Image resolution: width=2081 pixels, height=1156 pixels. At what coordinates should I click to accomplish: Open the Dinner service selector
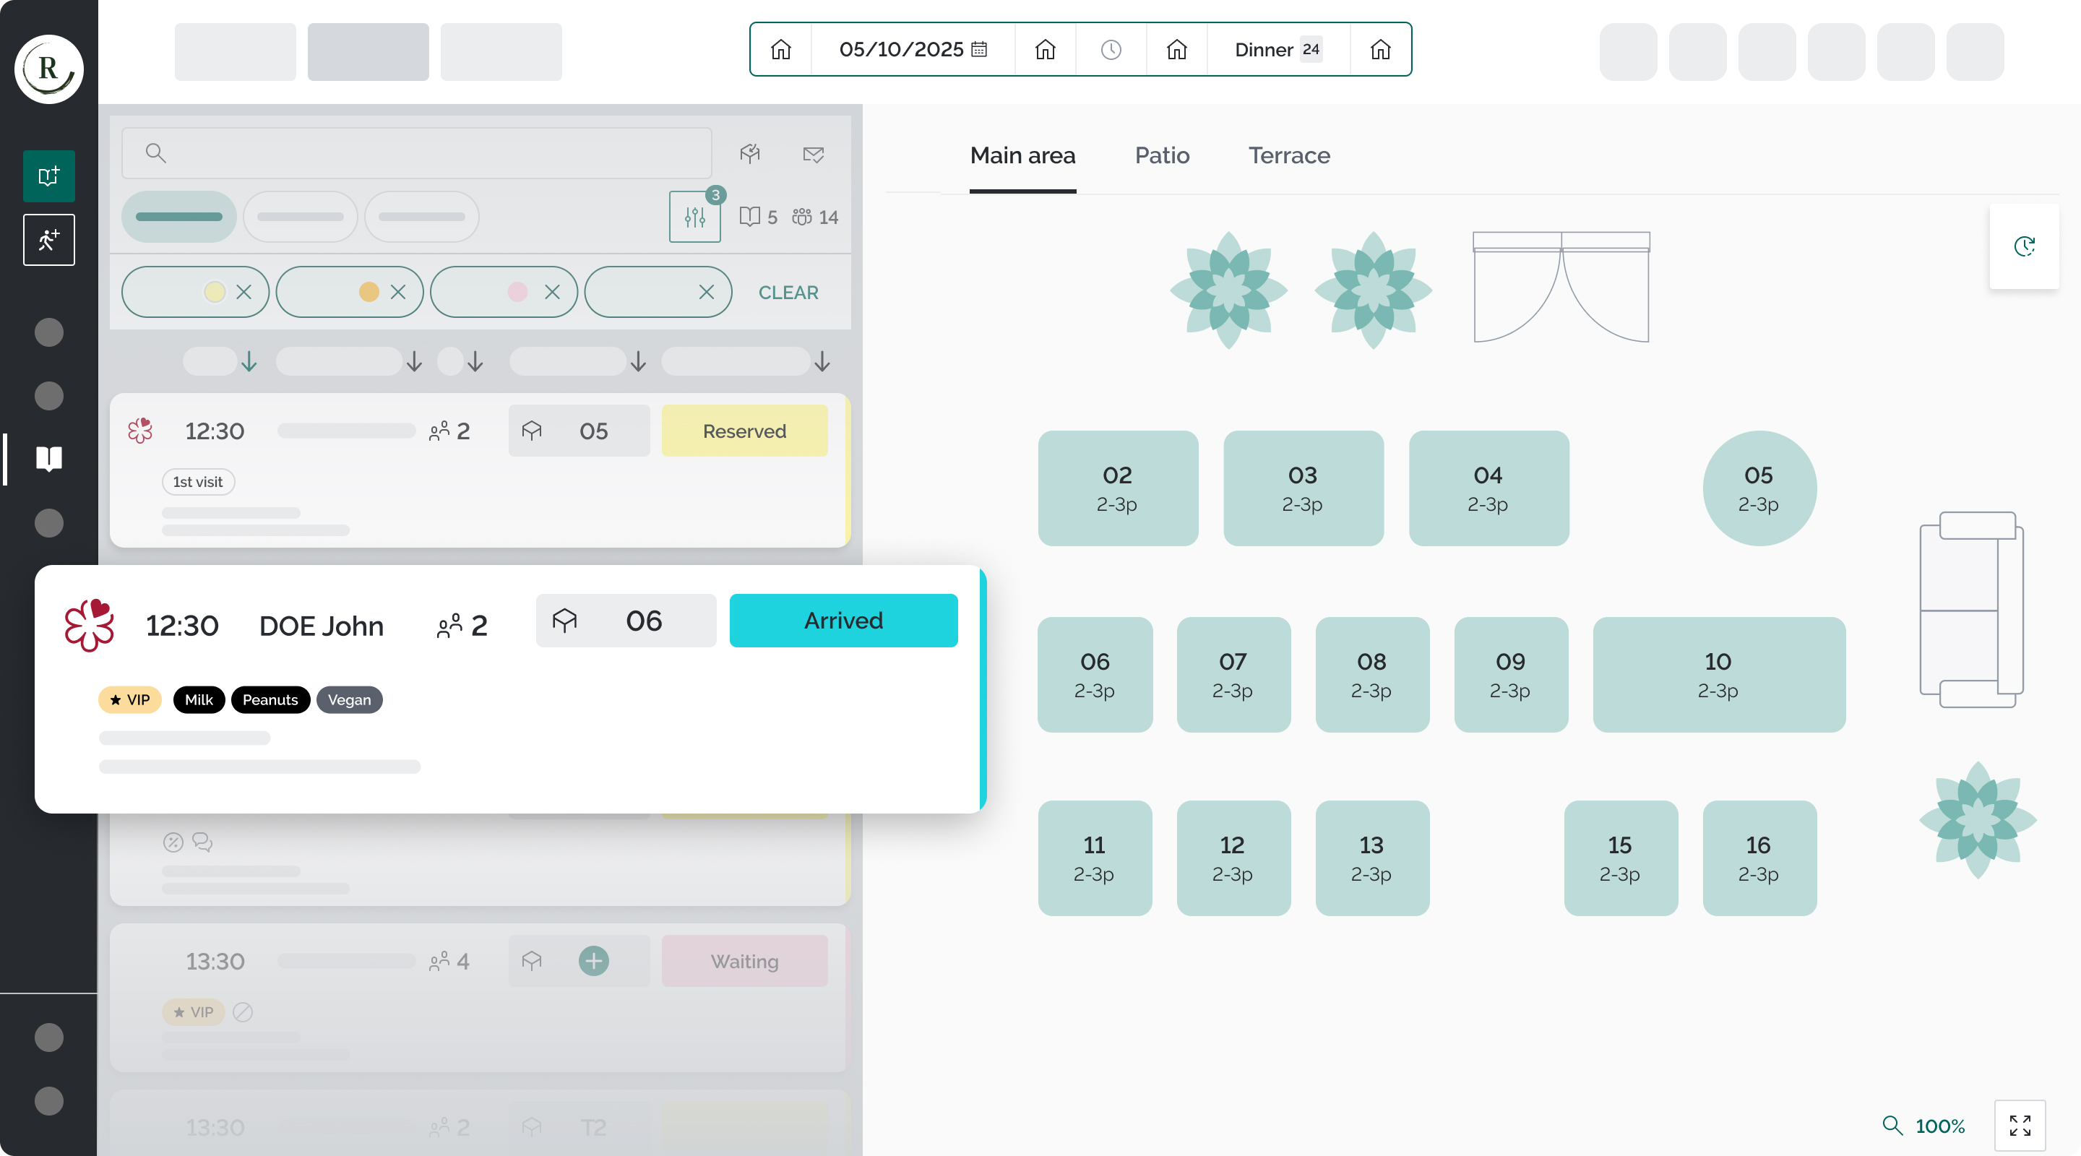pos(1275,49)
